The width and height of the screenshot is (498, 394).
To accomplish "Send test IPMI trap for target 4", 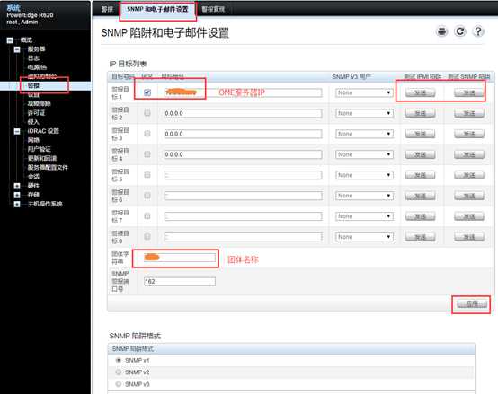I will pyautogui.click(x=420, y=154).
